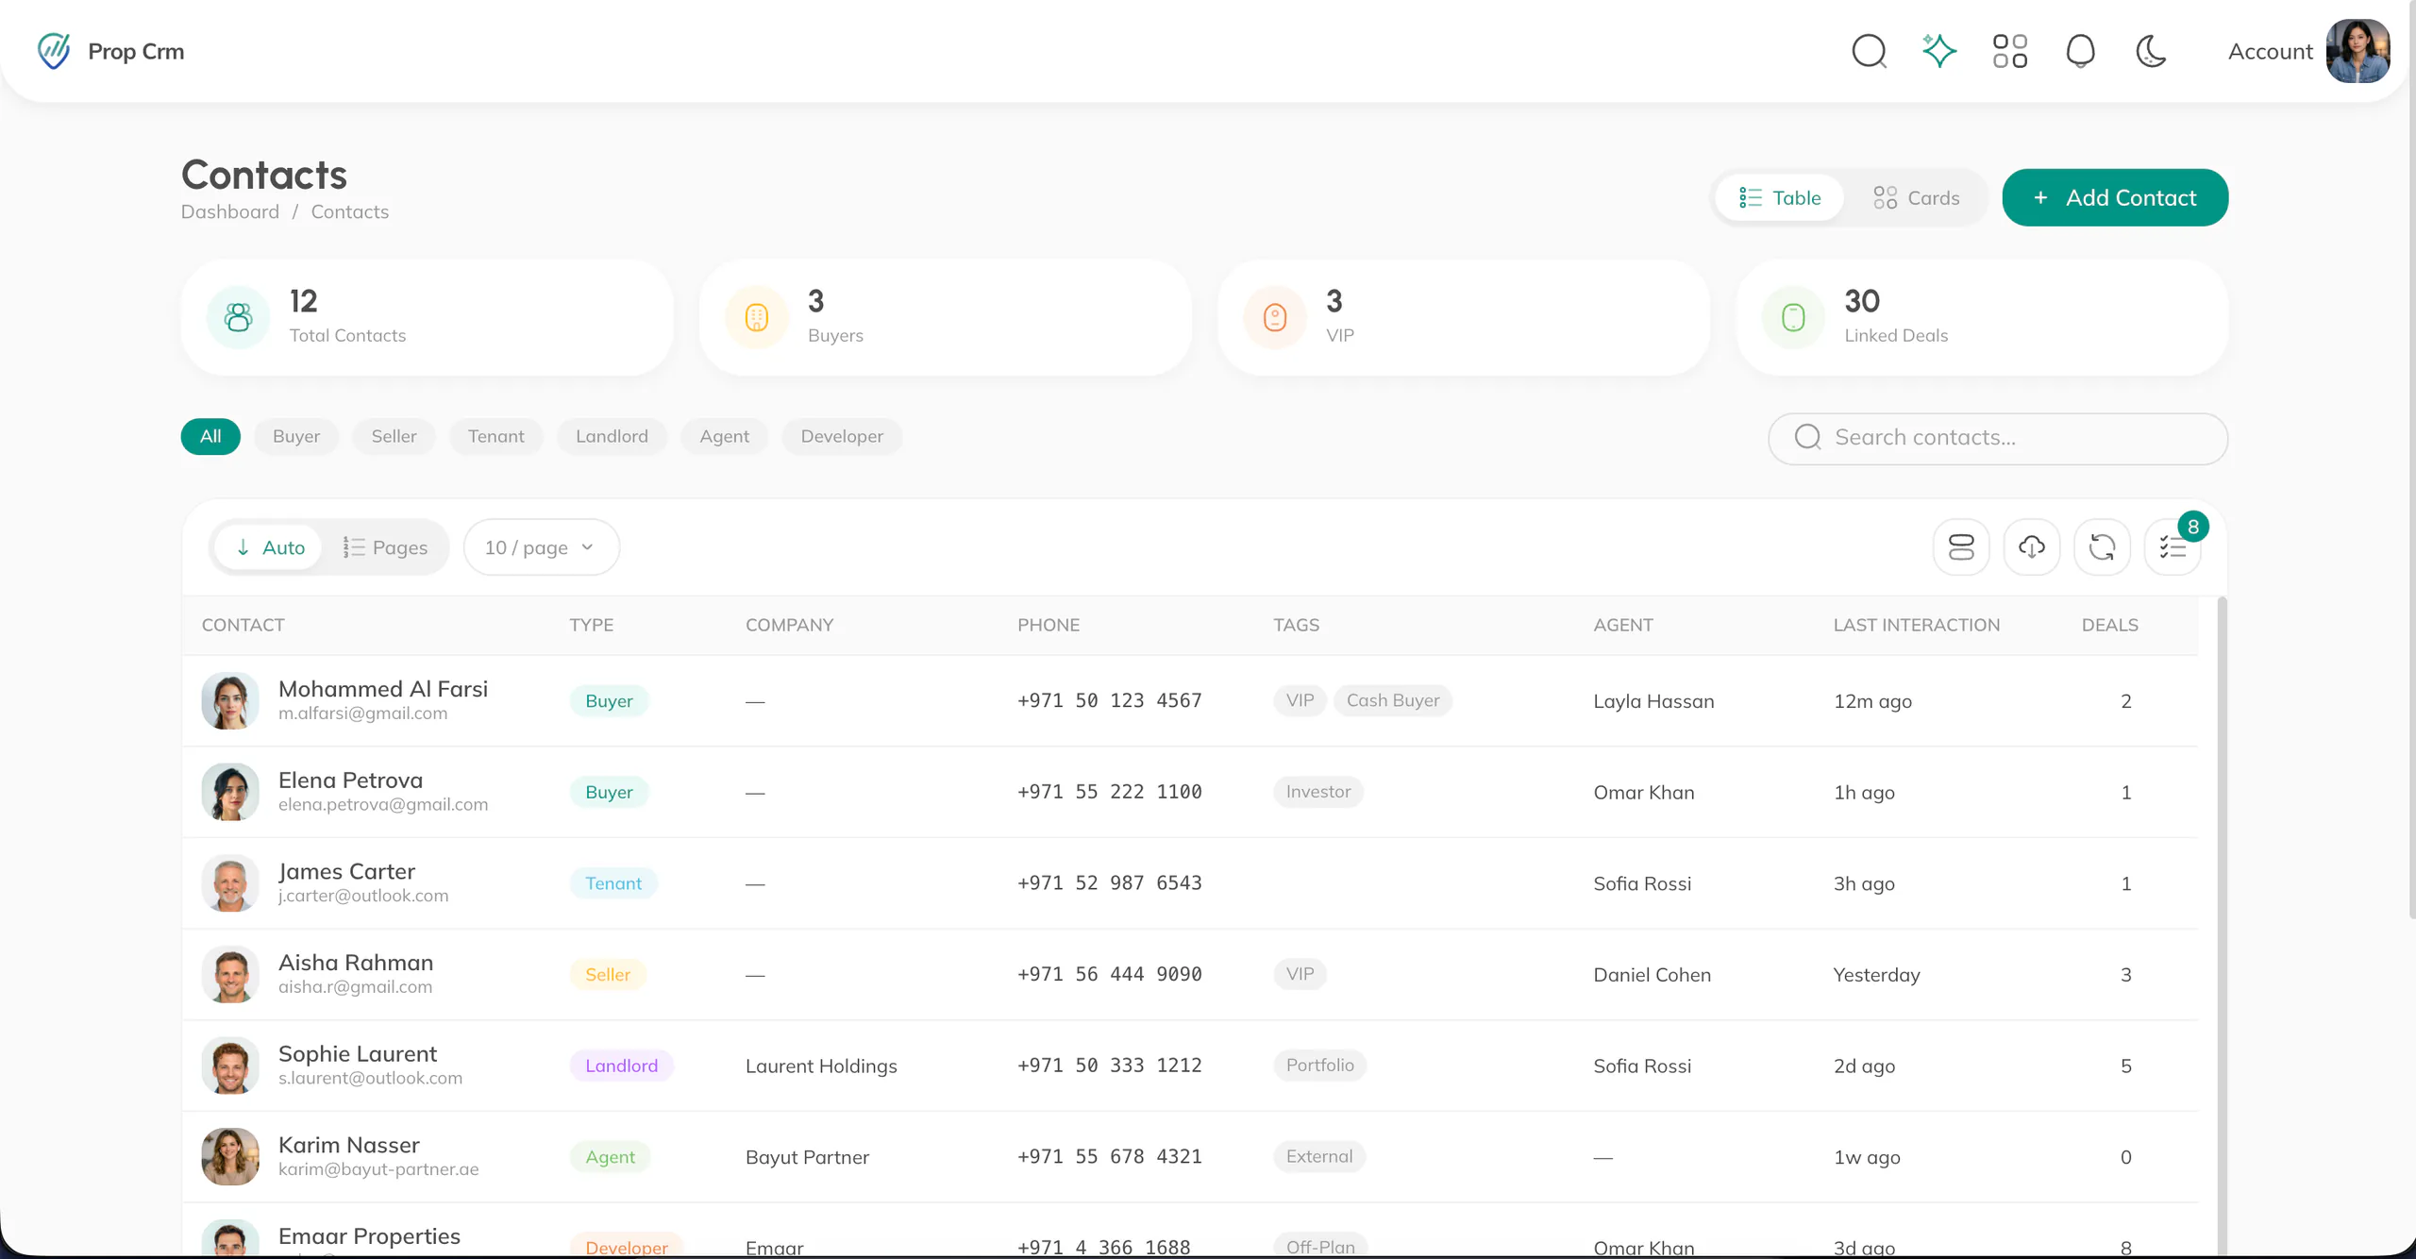Click the VIP card icon
This screenshot has width=2416, height=1259.
[x=1275, y=318]
